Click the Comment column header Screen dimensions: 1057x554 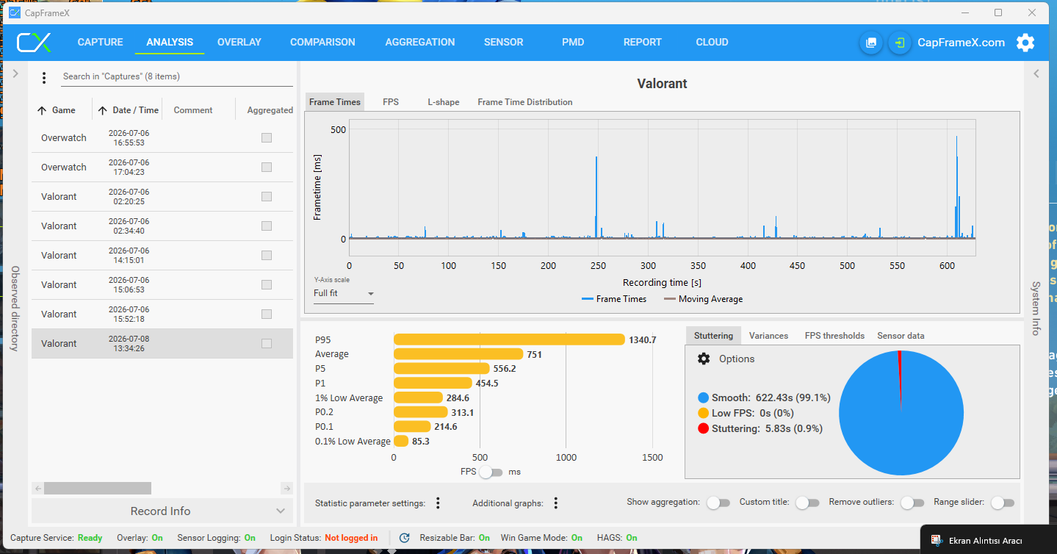[x=193, y=110]
